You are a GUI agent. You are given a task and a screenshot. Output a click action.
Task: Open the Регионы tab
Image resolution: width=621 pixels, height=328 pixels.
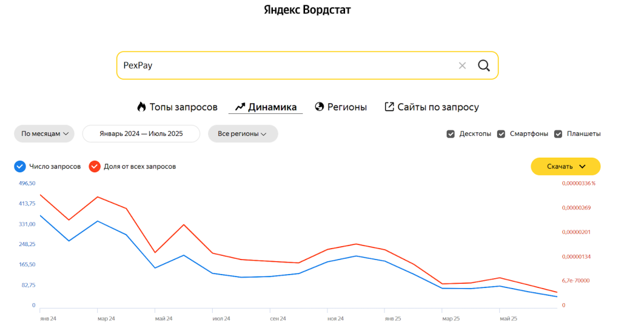tap(347, 107)
